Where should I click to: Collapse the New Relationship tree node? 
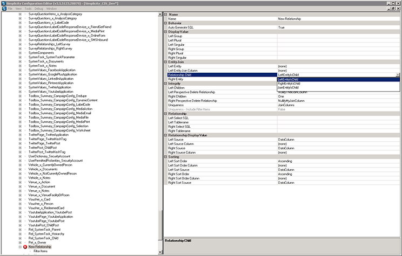pyautogui.click(x=20, y=247)
